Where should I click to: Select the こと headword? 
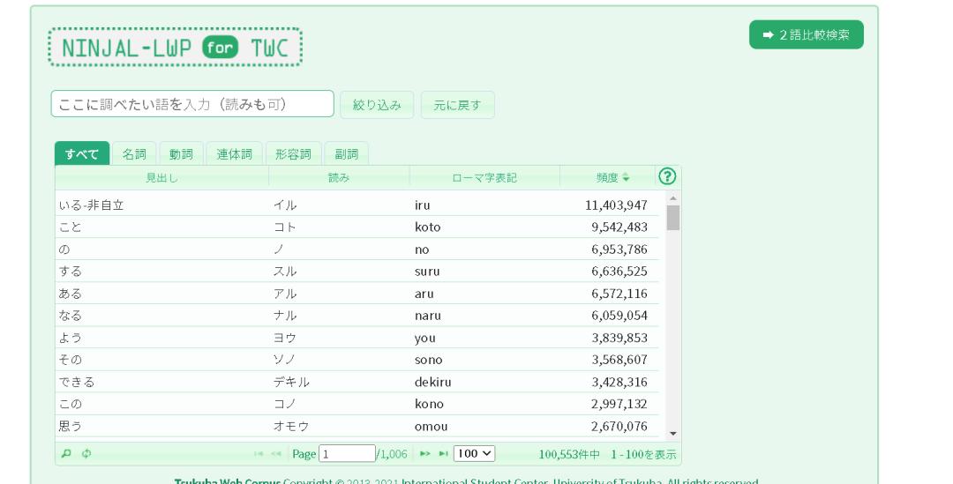point(70,227)
